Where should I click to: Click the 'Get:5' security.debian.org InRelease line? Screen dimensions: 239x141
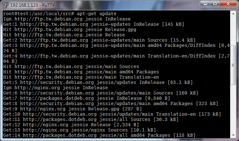point(98,82)
